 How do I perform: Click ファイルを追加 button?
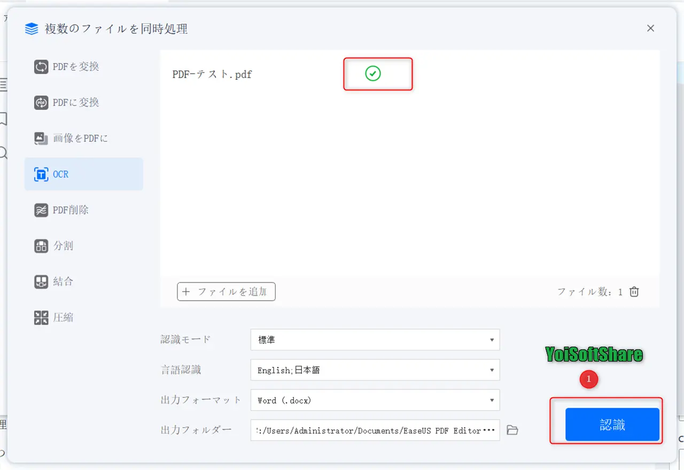coord(227,292)
